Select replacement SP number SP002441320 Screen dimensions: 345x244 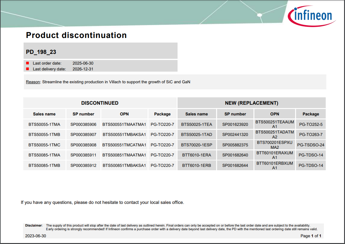[235, 134]
